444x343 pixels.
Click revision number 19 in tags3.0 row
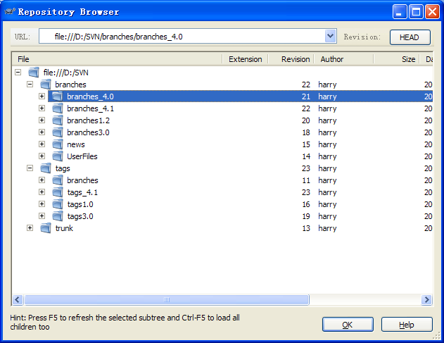pos(306,216)
